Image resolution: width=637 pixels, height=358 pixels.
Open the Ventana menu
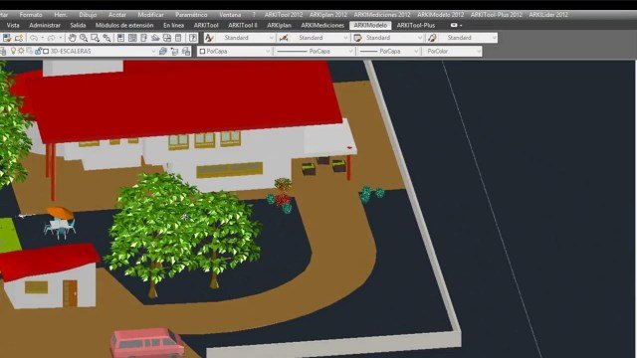tap(230, 15)
